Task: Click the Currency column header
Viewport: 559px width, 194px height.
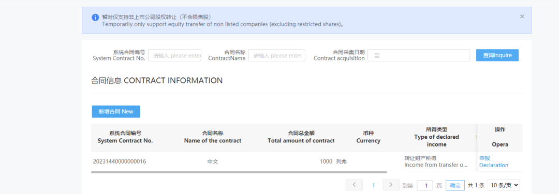Action: tap(369, 137)
